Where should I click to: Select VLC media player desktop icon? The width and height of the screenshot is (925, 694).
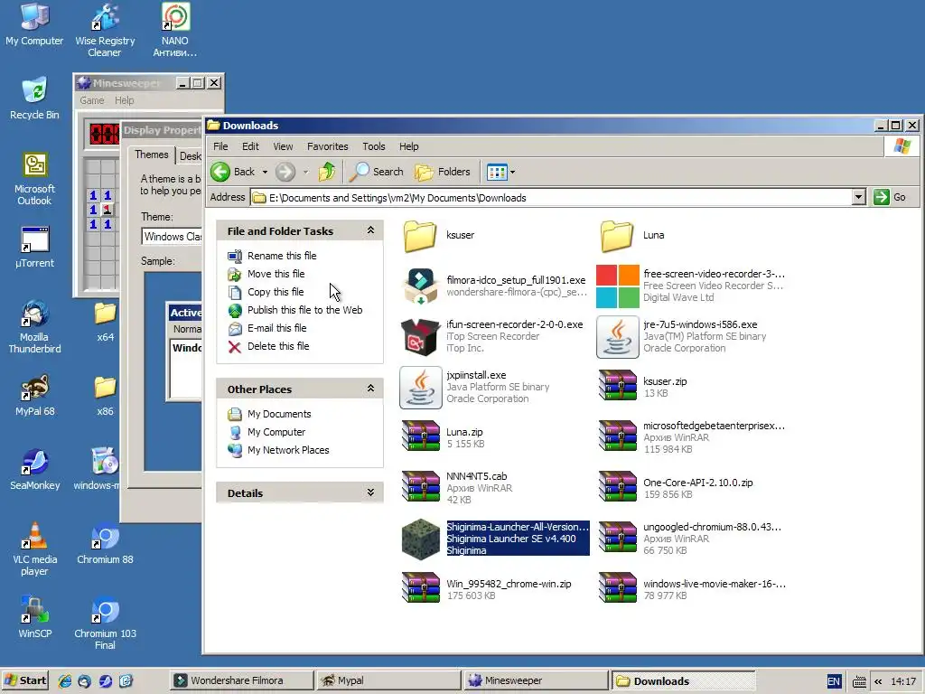[34, 549]
